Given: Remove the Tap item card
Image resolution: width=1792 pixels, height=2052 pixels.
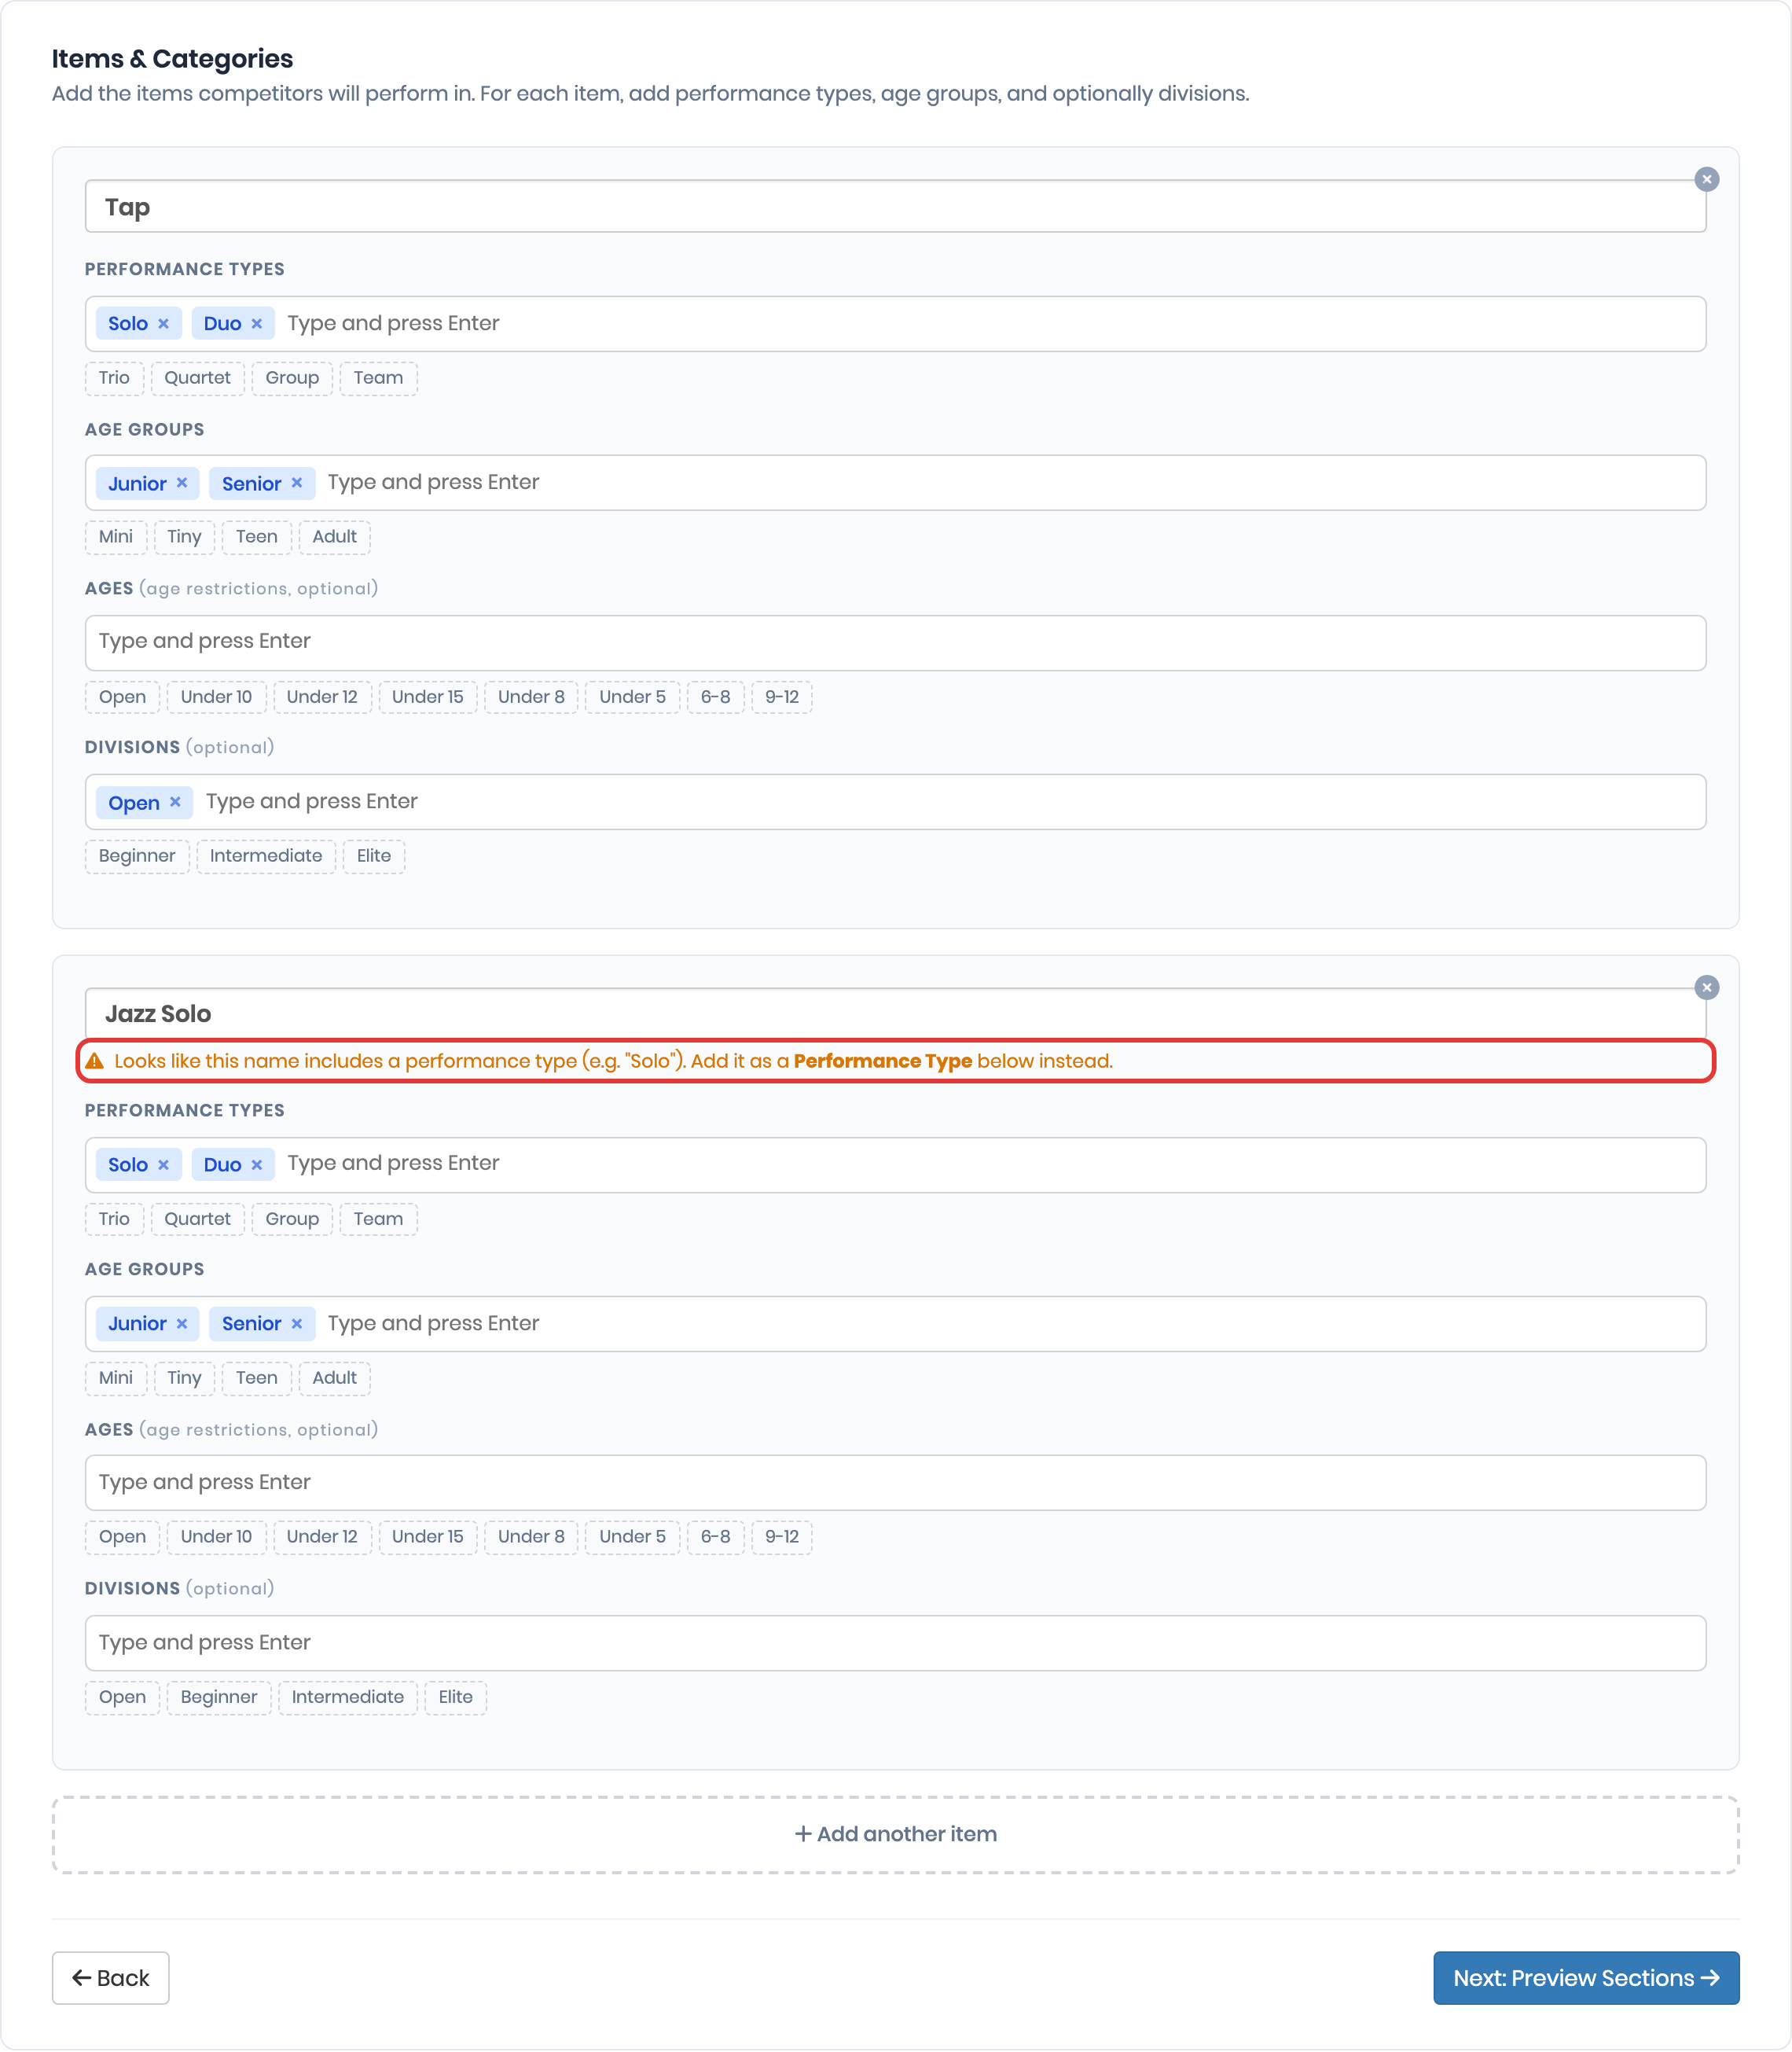Looking at the screenshot, I should [1706, 179].
